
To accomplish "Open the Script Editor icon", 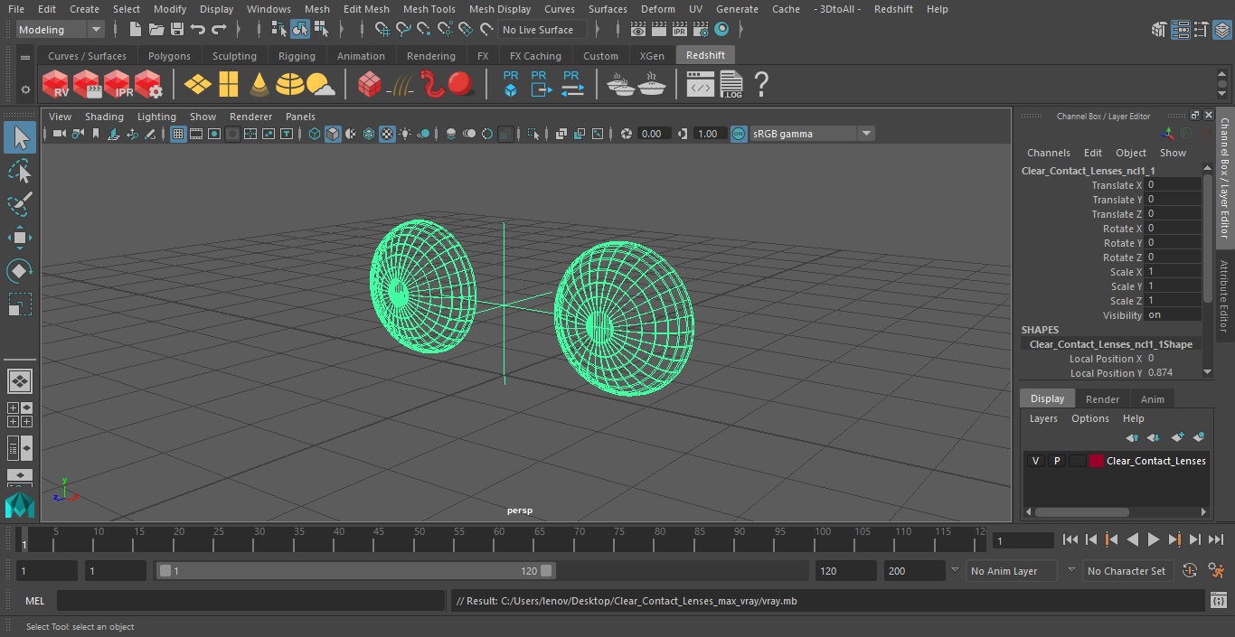I will pos(1219,601).
